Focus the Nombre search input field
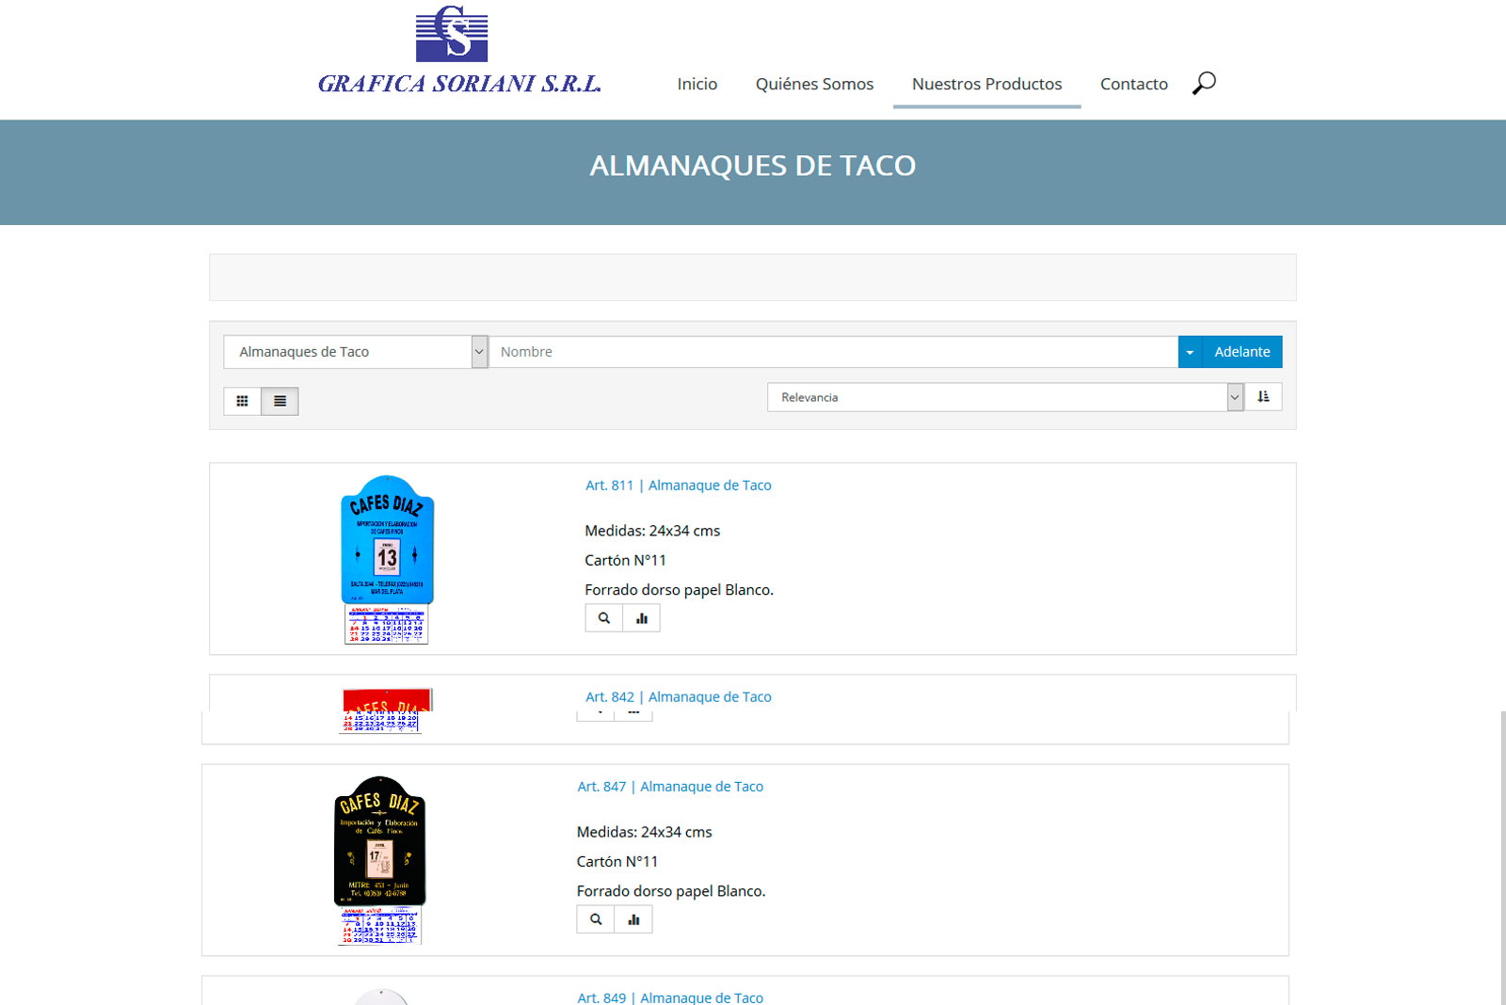Viewport: 1506px width, 1005px height. tap(834, 352)
